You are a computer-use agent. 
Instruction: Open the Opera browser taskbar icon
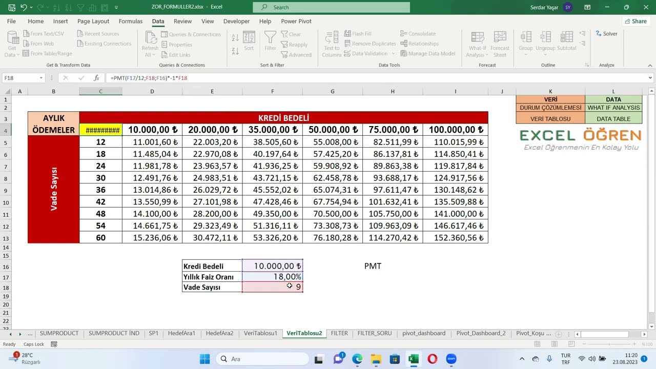click(432, 359)
